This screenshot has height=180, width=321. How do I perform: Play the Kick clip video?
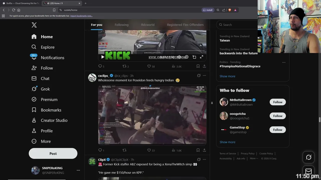point(103,57)
